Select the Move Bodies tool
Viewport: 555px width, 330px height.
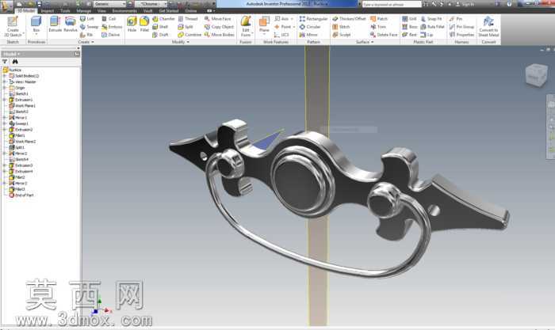(x=220, y=35)
